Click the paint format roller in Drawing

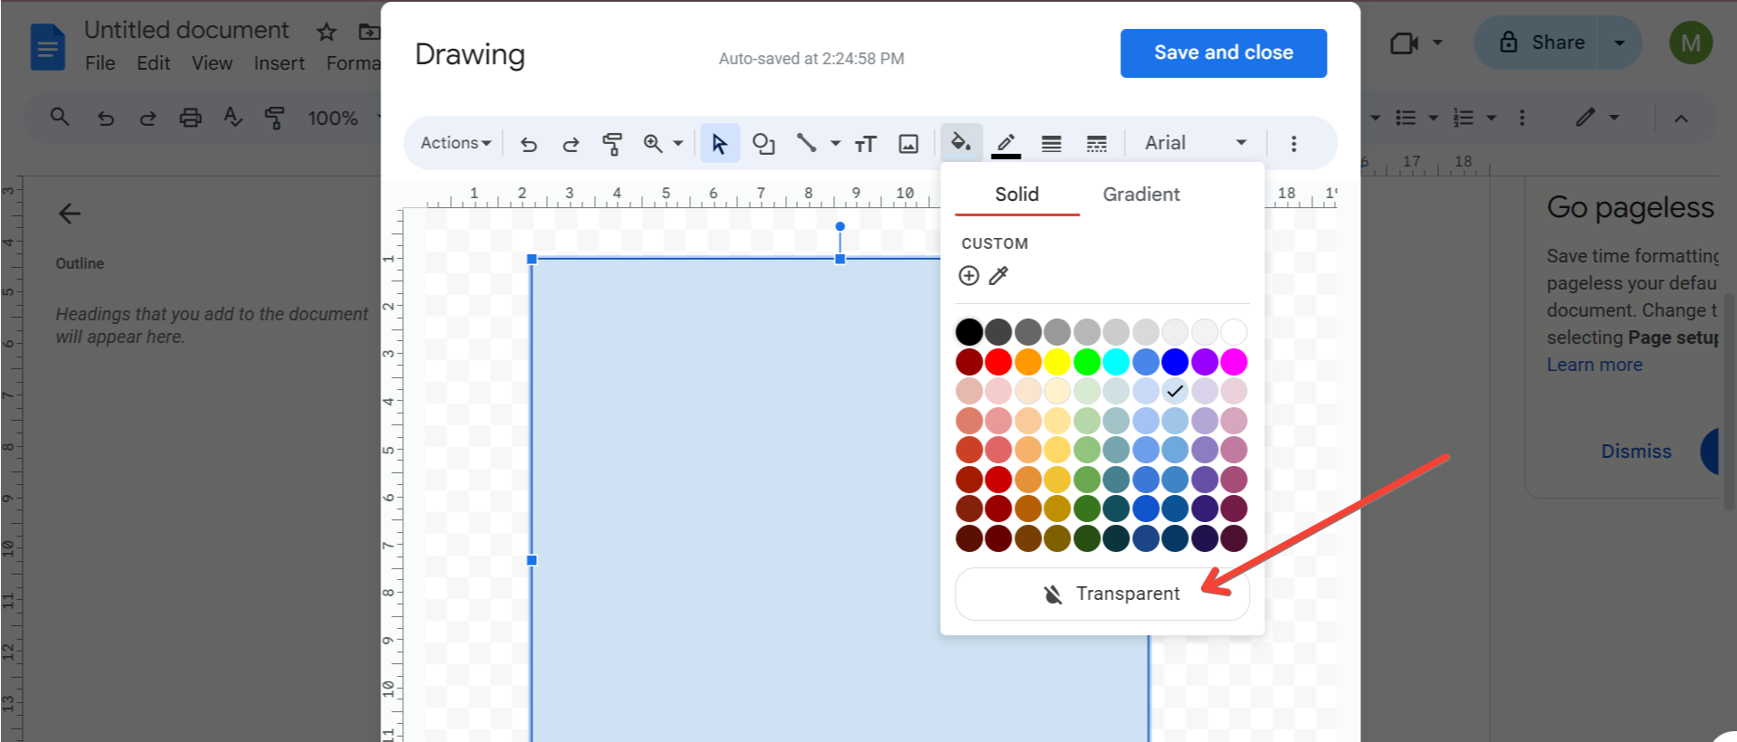612,143
